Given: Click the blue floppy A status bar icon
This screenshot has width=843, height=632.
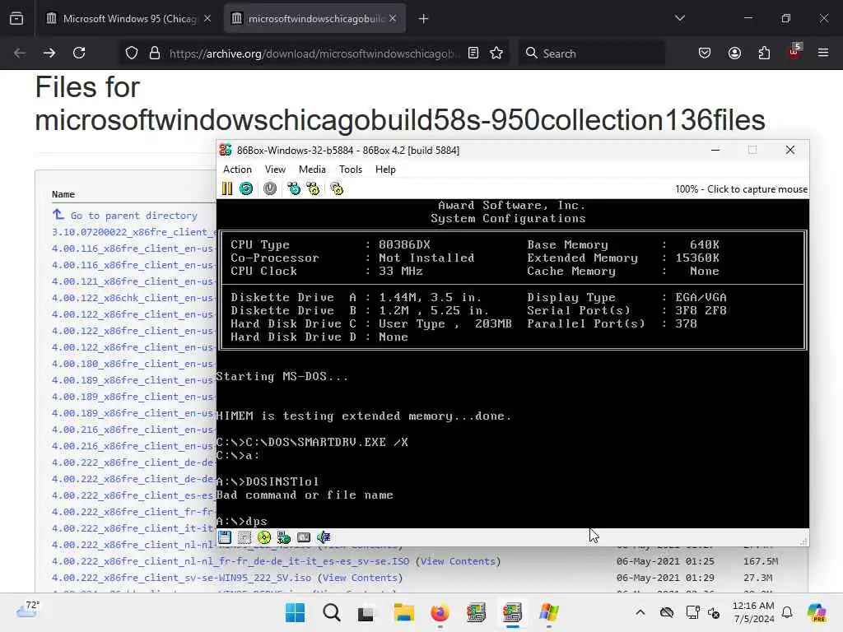Looking at the screenshot, I should pyautogui.click(x=225, y=537).
